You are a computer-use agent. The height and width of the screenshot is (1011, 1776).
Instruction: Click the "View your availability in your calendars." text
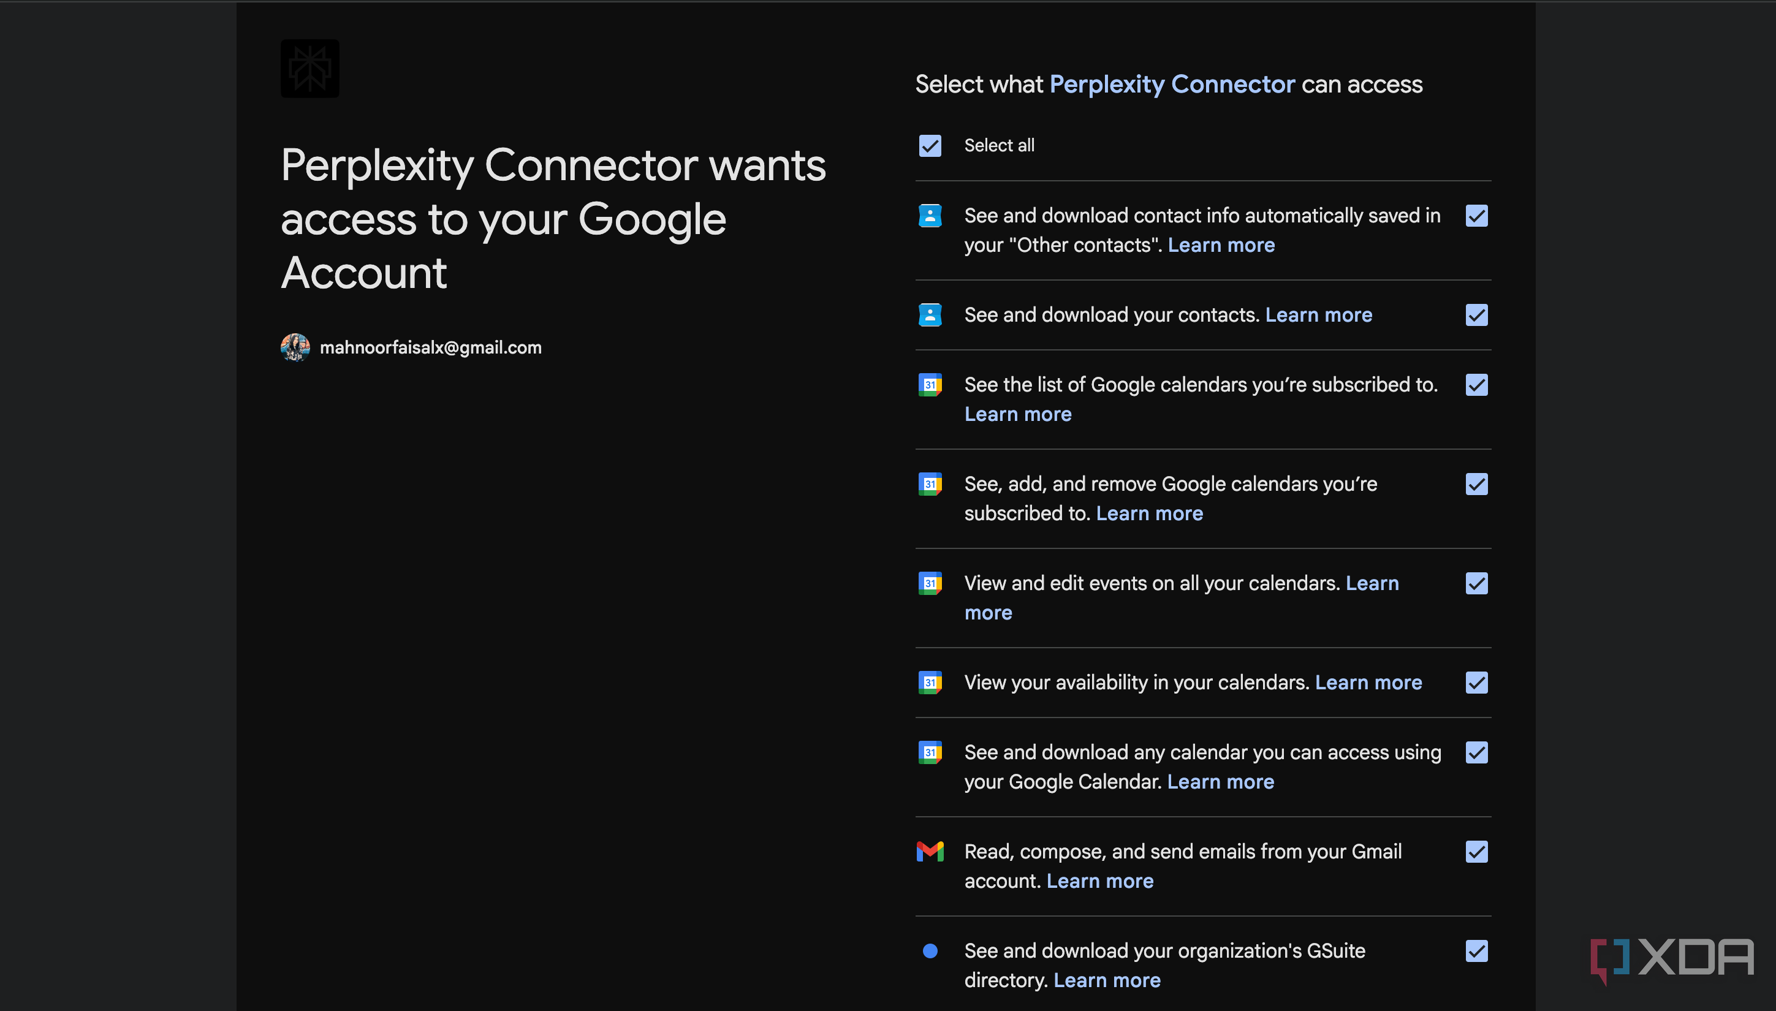click(x=1137, y=683)
